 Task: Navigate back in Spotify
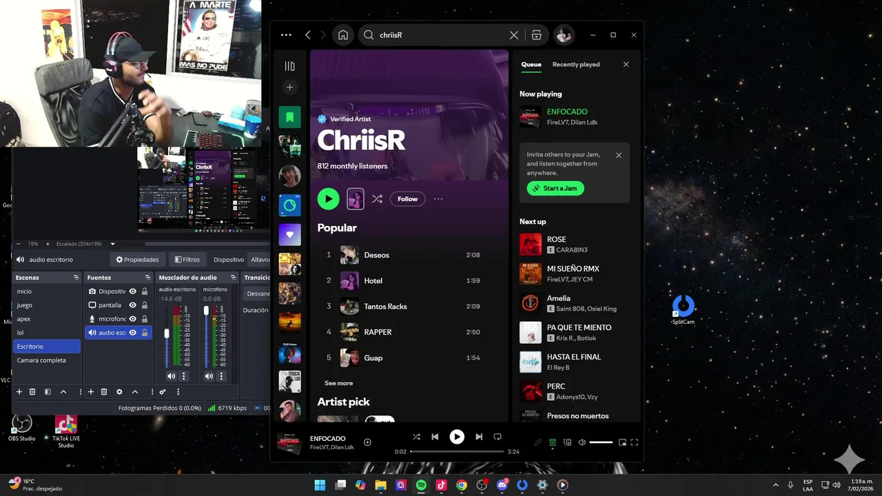[x=307, y=35]
